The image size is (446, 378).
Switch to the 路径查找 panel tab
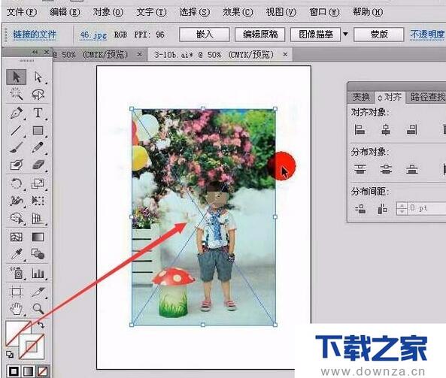426,97
